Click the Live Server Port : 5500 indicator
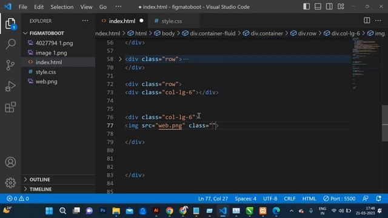 pyautogui.click(x=339, y=199)
